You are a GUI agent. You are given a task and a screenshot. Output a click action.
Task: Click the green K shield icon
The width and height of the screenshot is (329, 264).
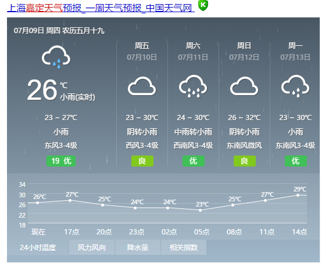pos(203,5)
